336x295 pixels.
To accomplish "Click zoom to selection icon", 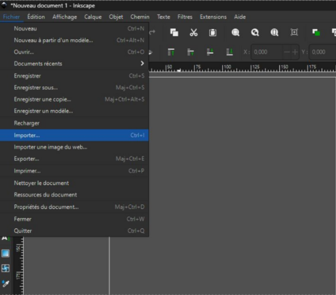I will (x=236, y=33).
